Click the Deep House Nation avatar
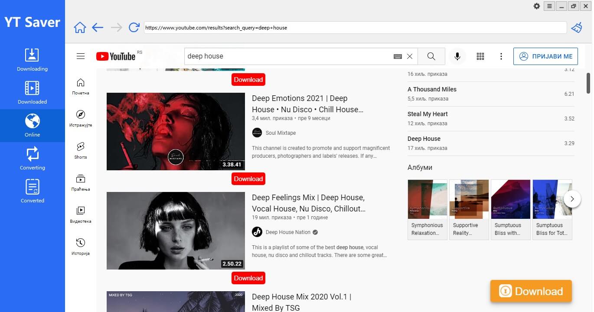 coord(257,232)
